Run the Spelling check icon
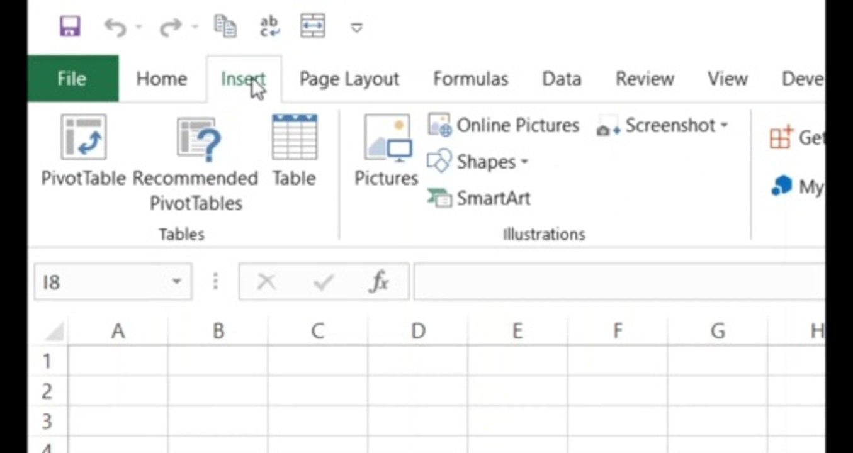Screen dimensions: 853x453 coord(269,26)
